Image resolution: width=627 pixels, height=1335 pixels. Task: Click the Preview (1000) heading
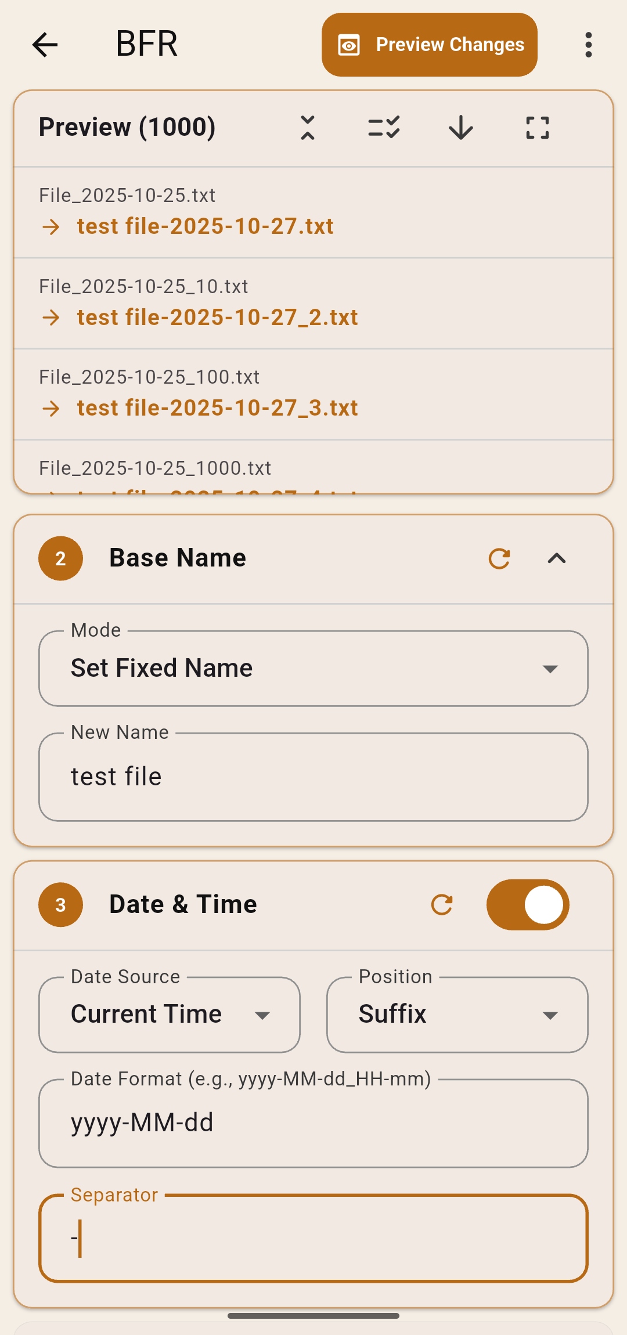coord(127,127)
